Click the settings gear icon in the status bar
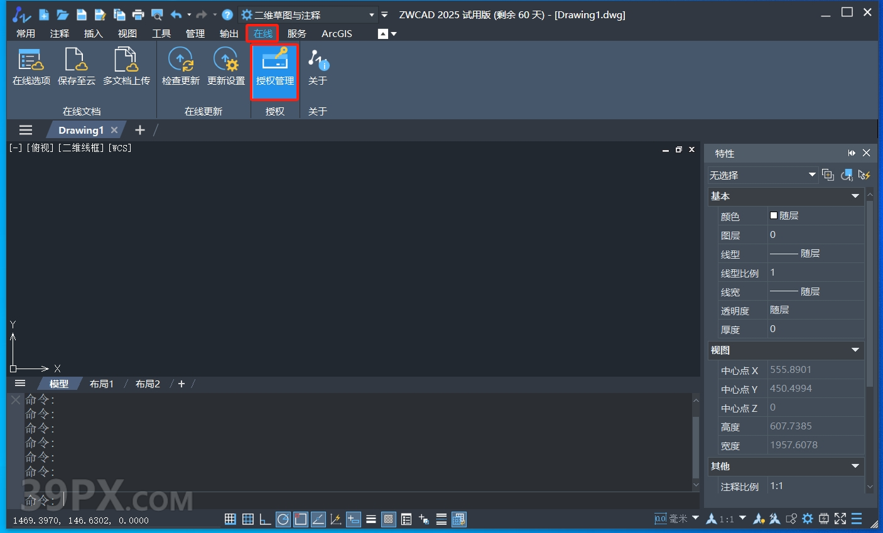The width and height of the screenshot is (883, 533). pyautogui.click(x=808, y=519)
